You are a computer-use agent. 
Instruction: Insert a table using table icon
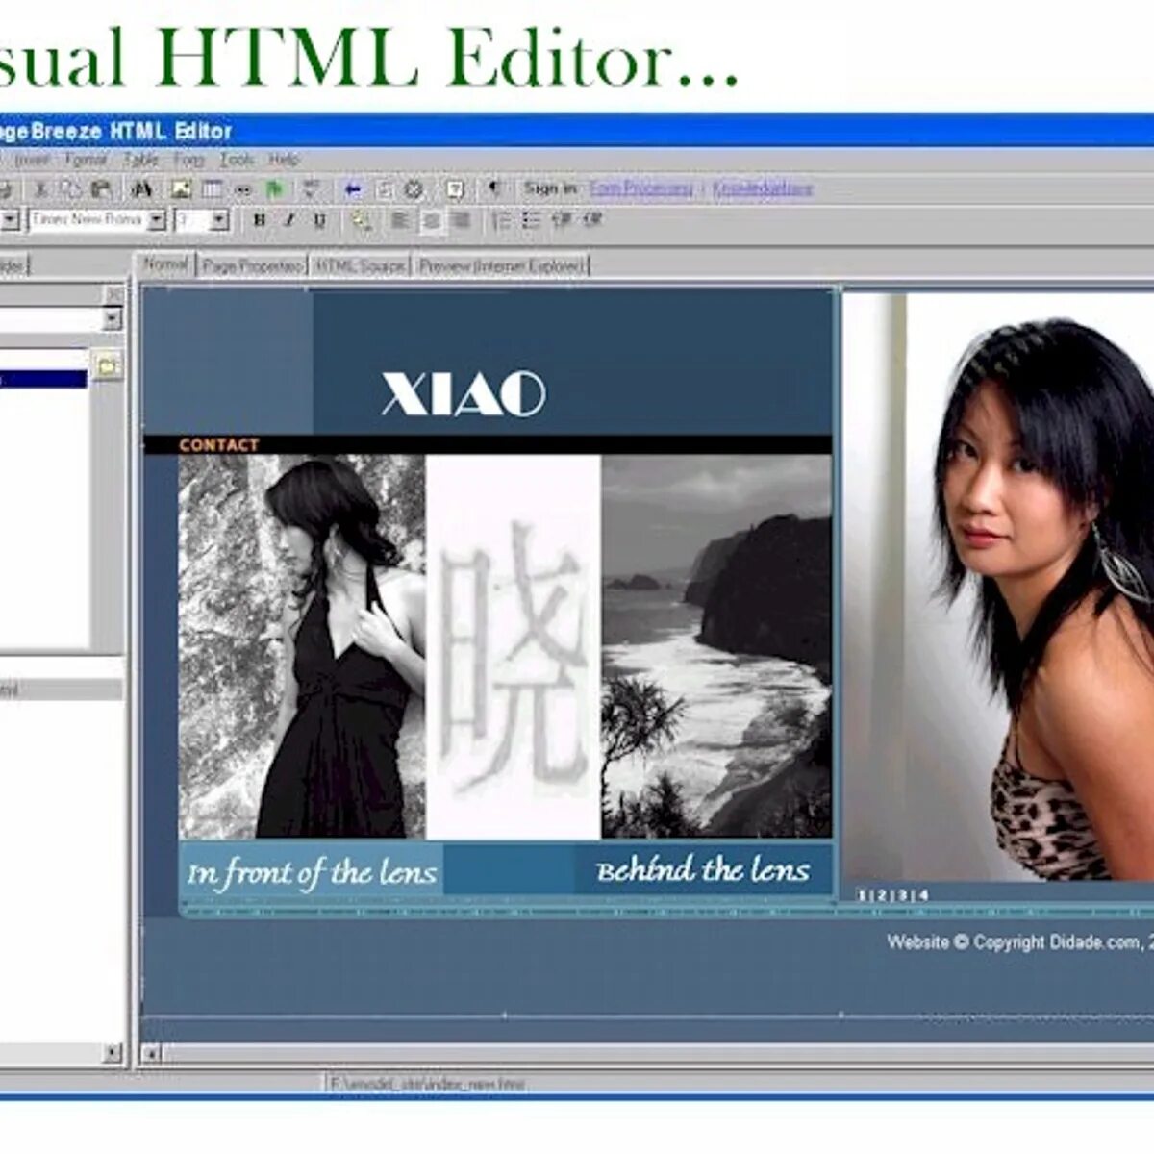pos(212,189)
